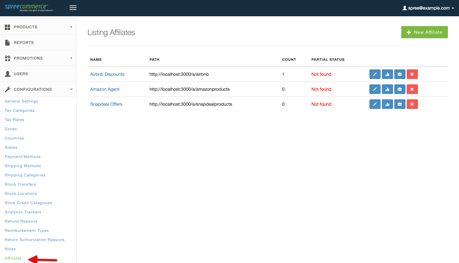View bar-chart stats for Amazon Agent
459x263 pixels.
coord(387,89)
